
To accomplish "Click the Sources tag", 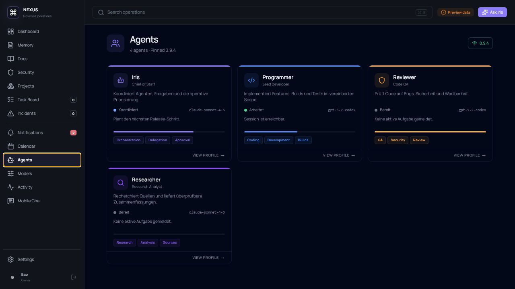I will tap(170, 242).
